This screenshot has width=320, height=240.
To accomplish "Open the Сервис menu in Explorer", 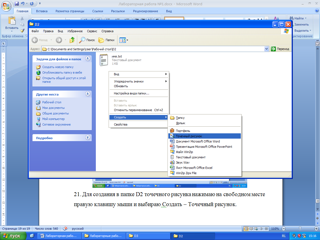I will point(92,31).
